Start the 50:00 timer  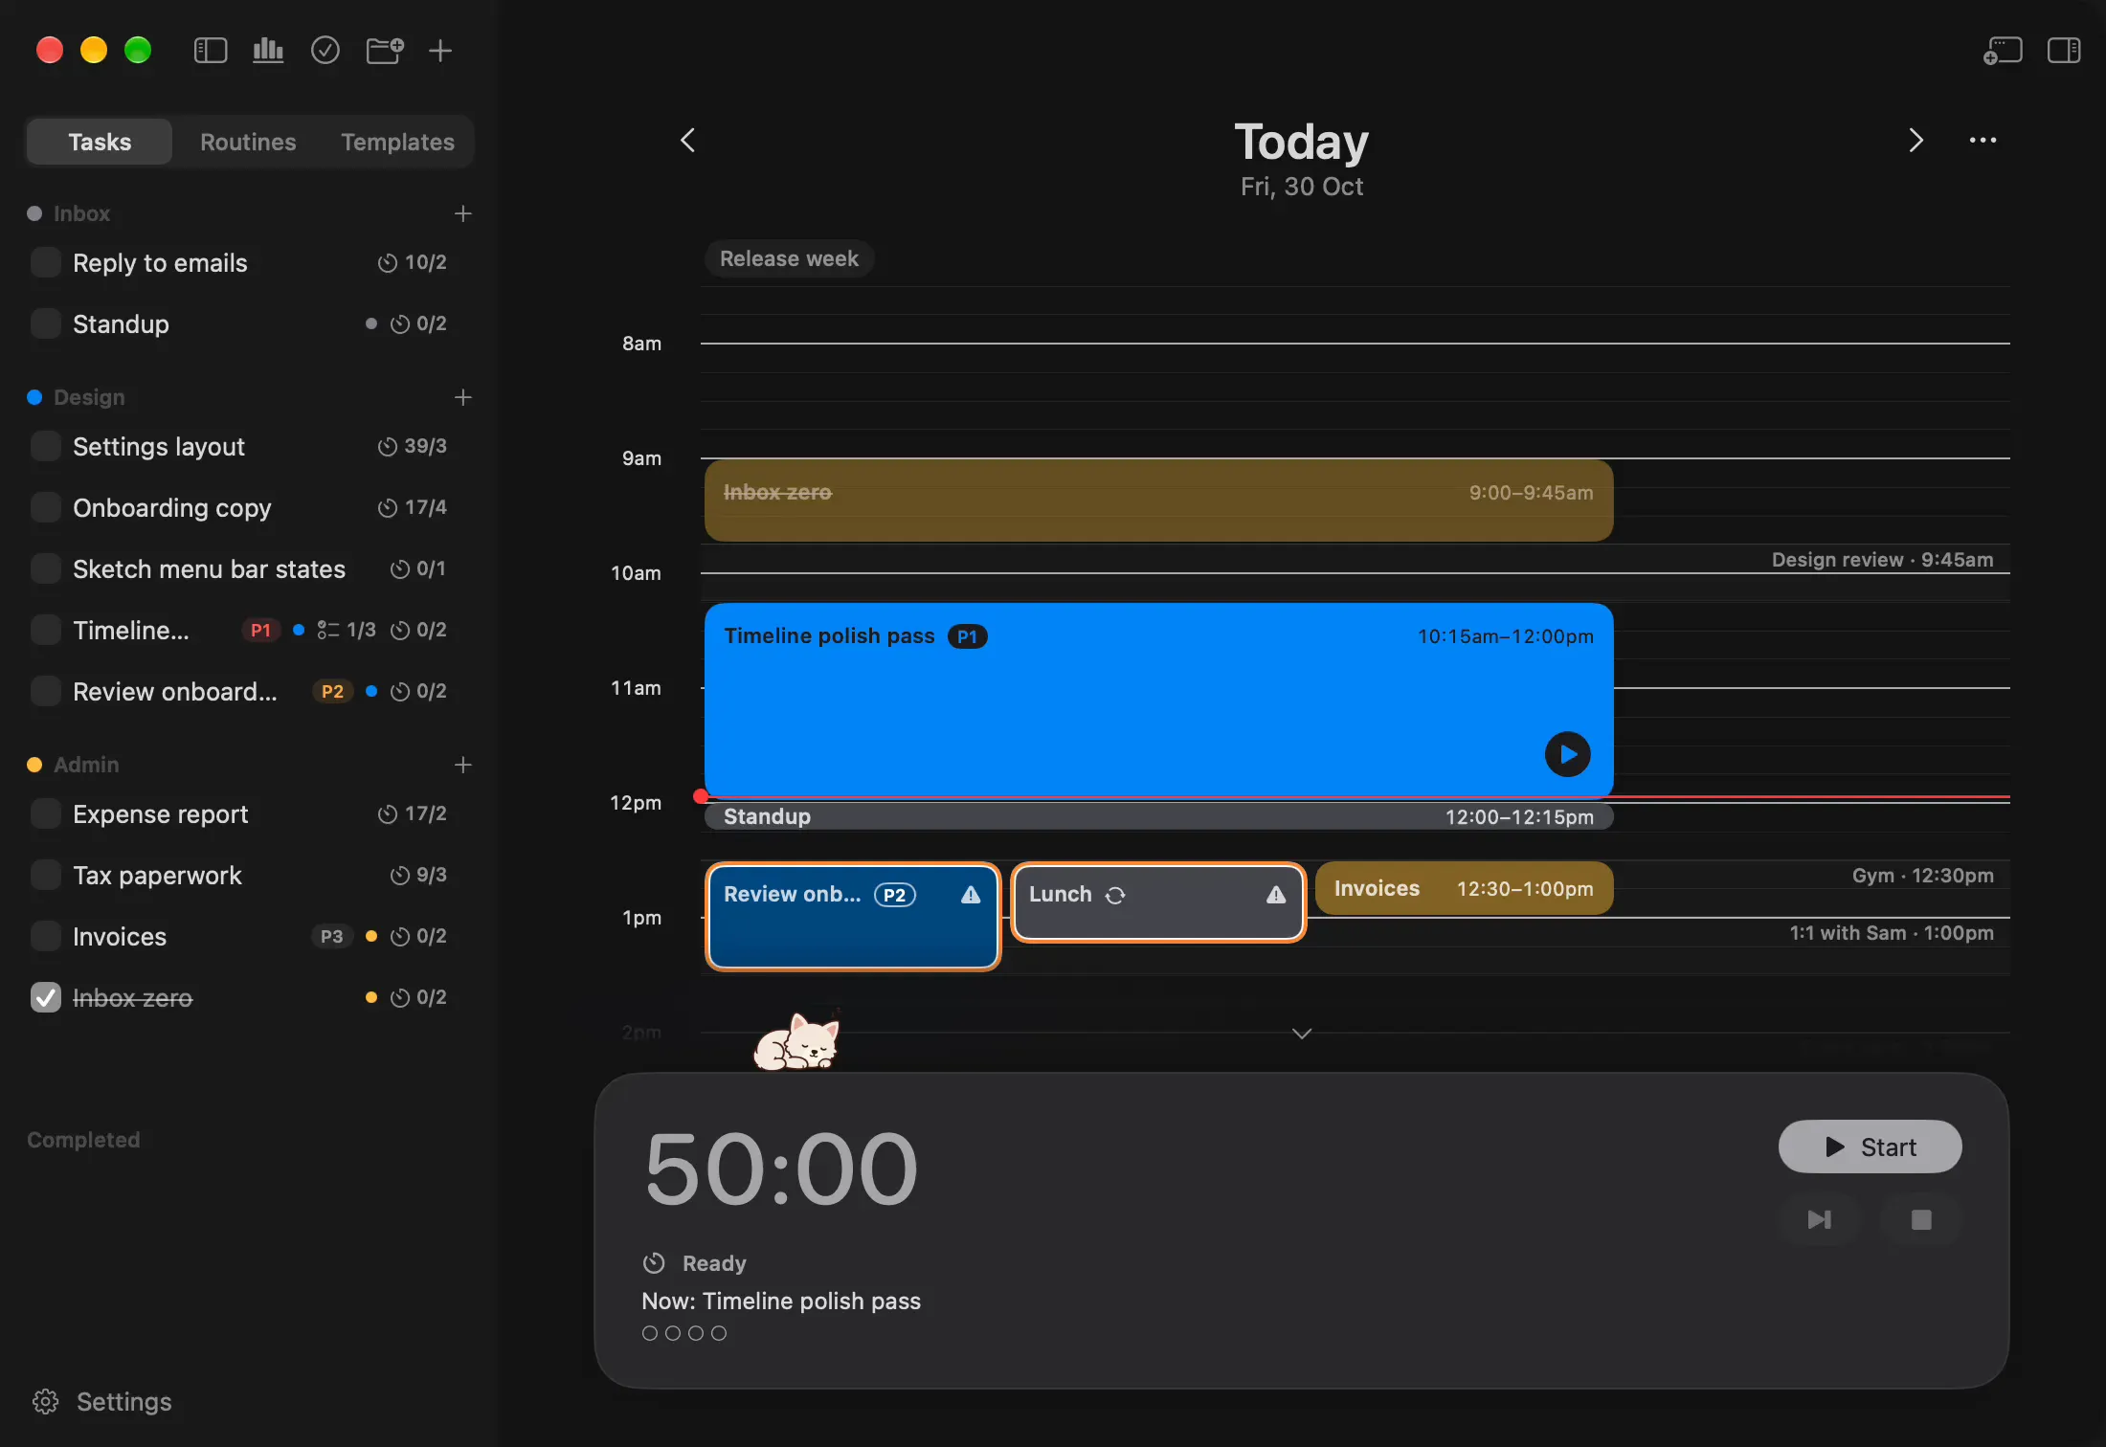click(1870, 1146)
